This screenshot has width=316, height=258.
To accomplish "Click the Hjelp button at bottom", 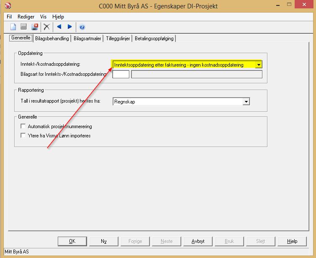I will coord(292,241).
